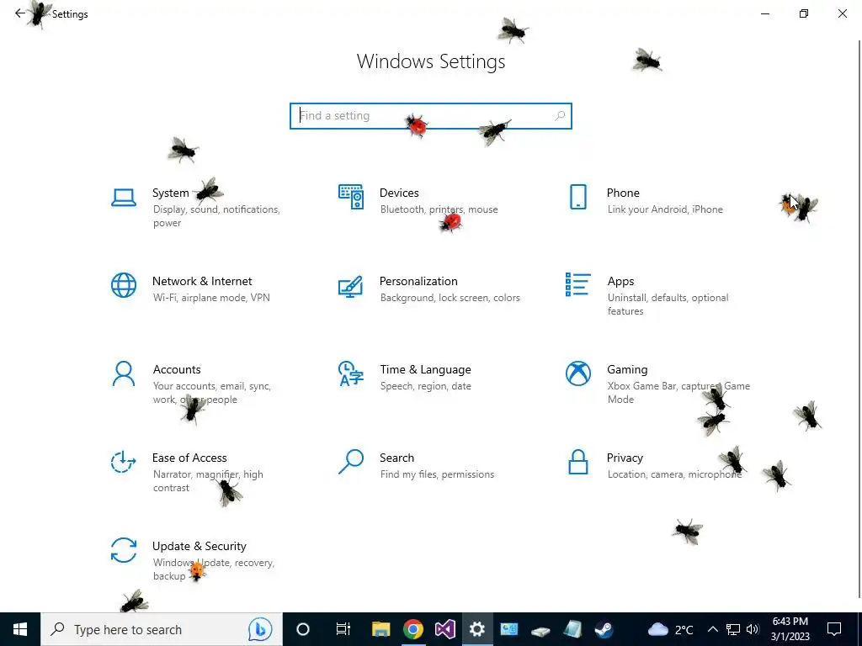
Task: Click the Network & Internet globe icon
Action: click(x=124, y=285)
